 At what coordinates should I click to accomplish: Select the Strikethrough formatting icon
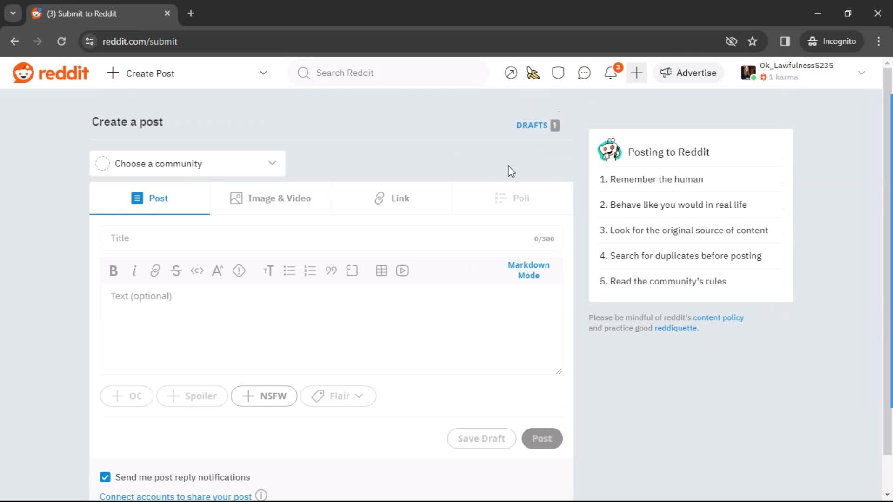[x=176, y=271]
